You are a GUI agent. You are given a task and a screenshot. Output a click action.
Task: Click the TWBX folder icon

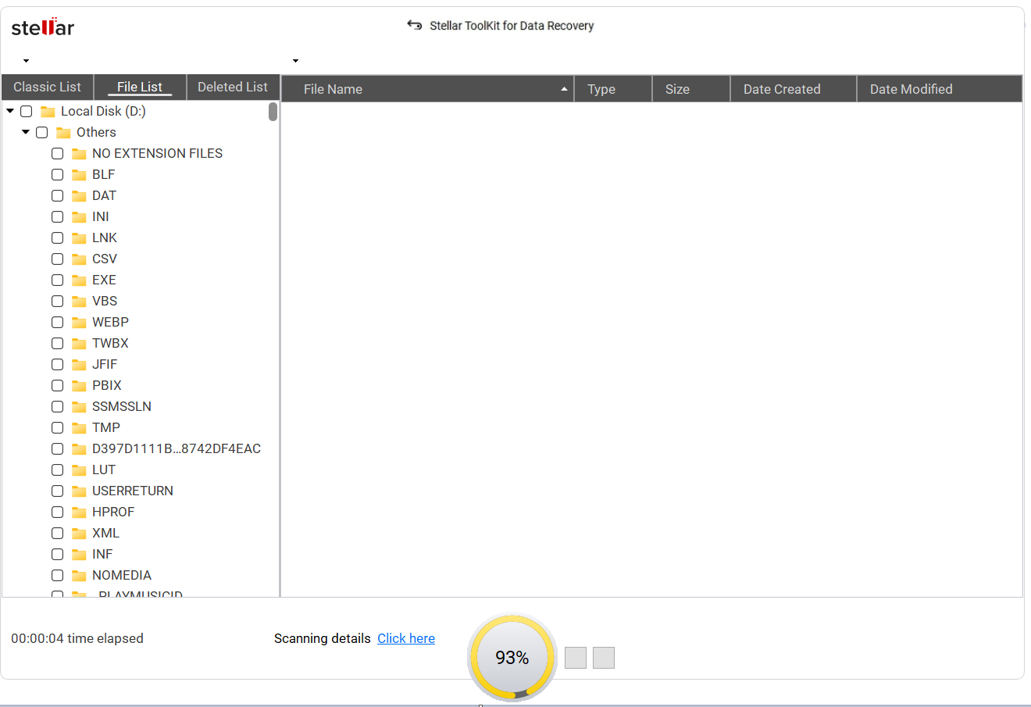[x=79, y=344]
